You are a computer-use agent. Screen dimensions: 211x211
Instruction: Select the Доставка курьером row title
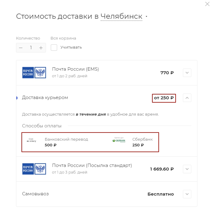(x=45, y=98)
